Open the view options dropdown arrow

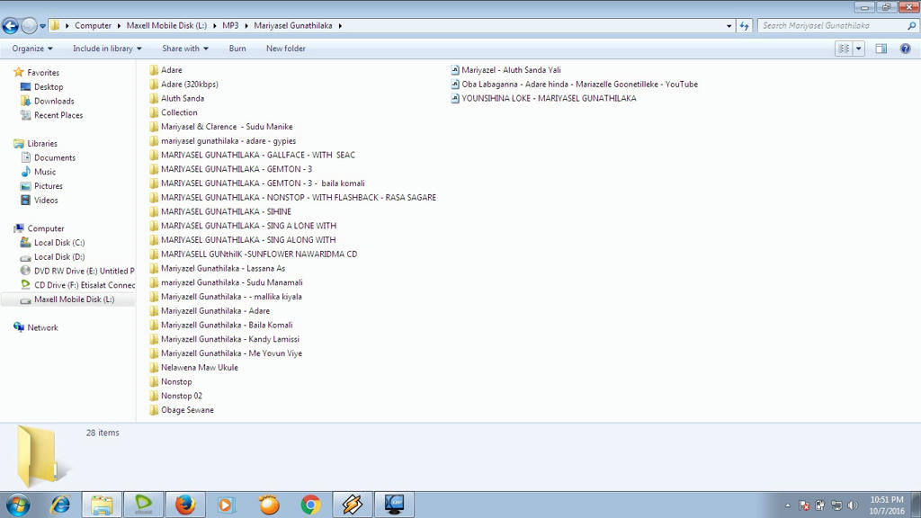(859, 49)
